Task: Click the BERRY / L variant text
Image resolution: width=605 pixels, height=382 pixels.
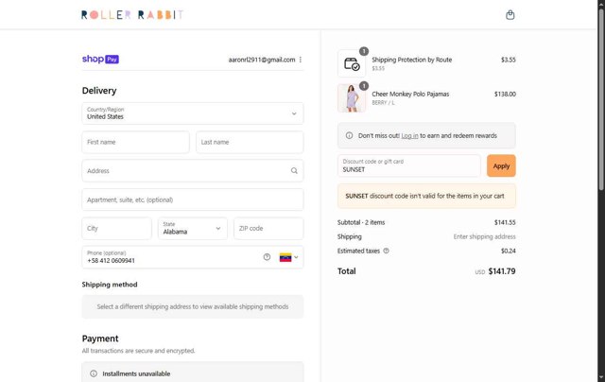Action: (383, 103)
